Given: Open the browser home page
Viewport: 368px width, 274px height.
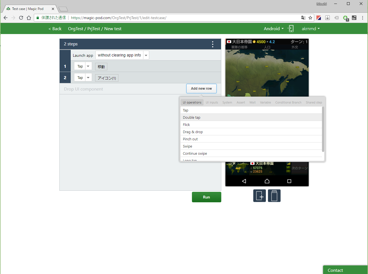Looking at the screenshot, I should pos(29,18).
